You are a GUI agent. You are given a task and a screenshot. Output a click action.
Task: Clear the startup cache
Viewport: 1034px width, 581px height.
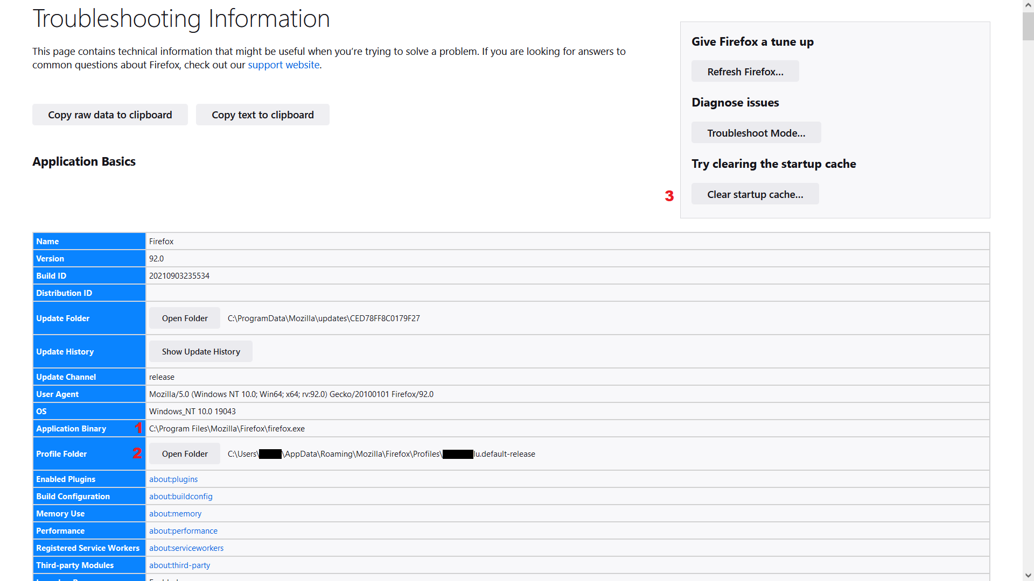point(755,194)
